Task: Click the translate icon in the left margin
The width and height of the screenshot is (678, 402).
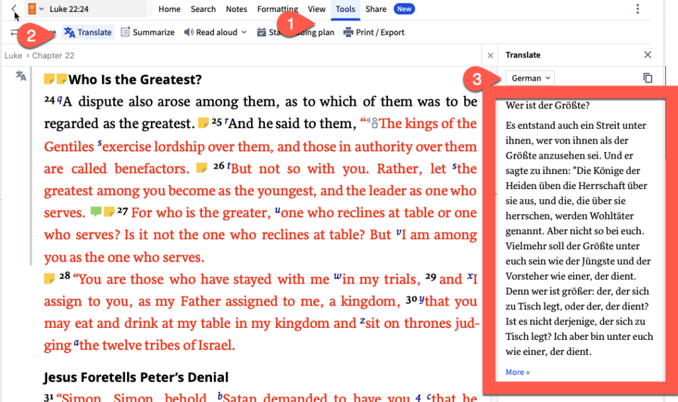Action: [21, 77]
